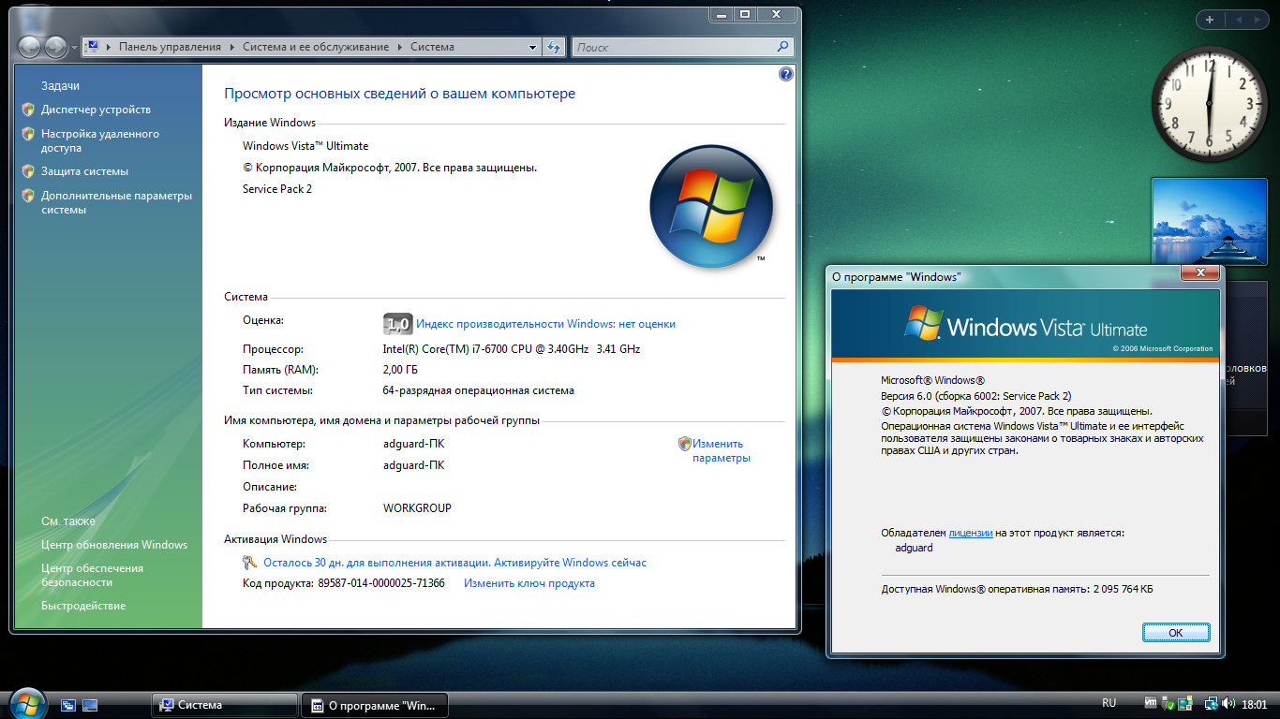The width and height of the screenshot is (1280, 719).
Task: Click the 2,00 ГБ memory value
Action: pos(400,370)
